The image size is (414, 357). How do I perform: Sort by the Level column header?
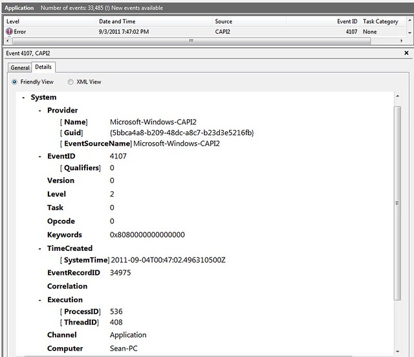tap(50, 21)
